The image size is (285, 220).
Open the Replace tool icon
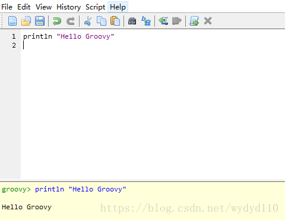[146, 21]
